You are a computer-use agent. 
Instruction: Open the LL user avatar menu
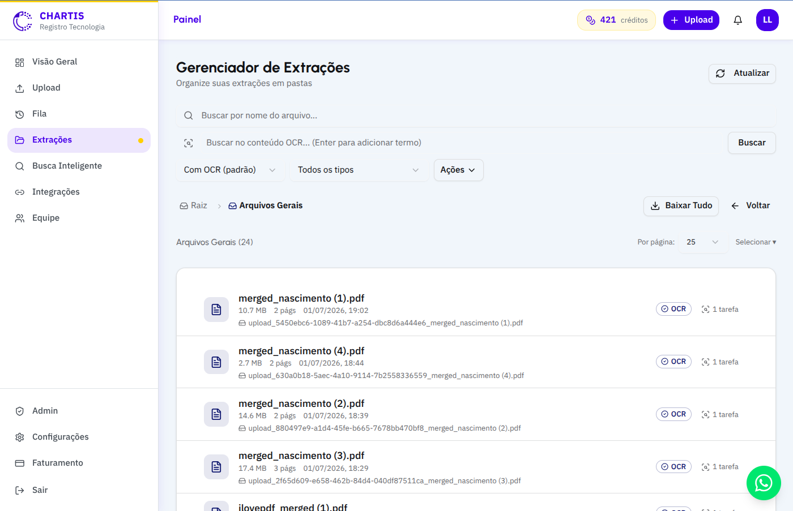(x=767, y=20)
